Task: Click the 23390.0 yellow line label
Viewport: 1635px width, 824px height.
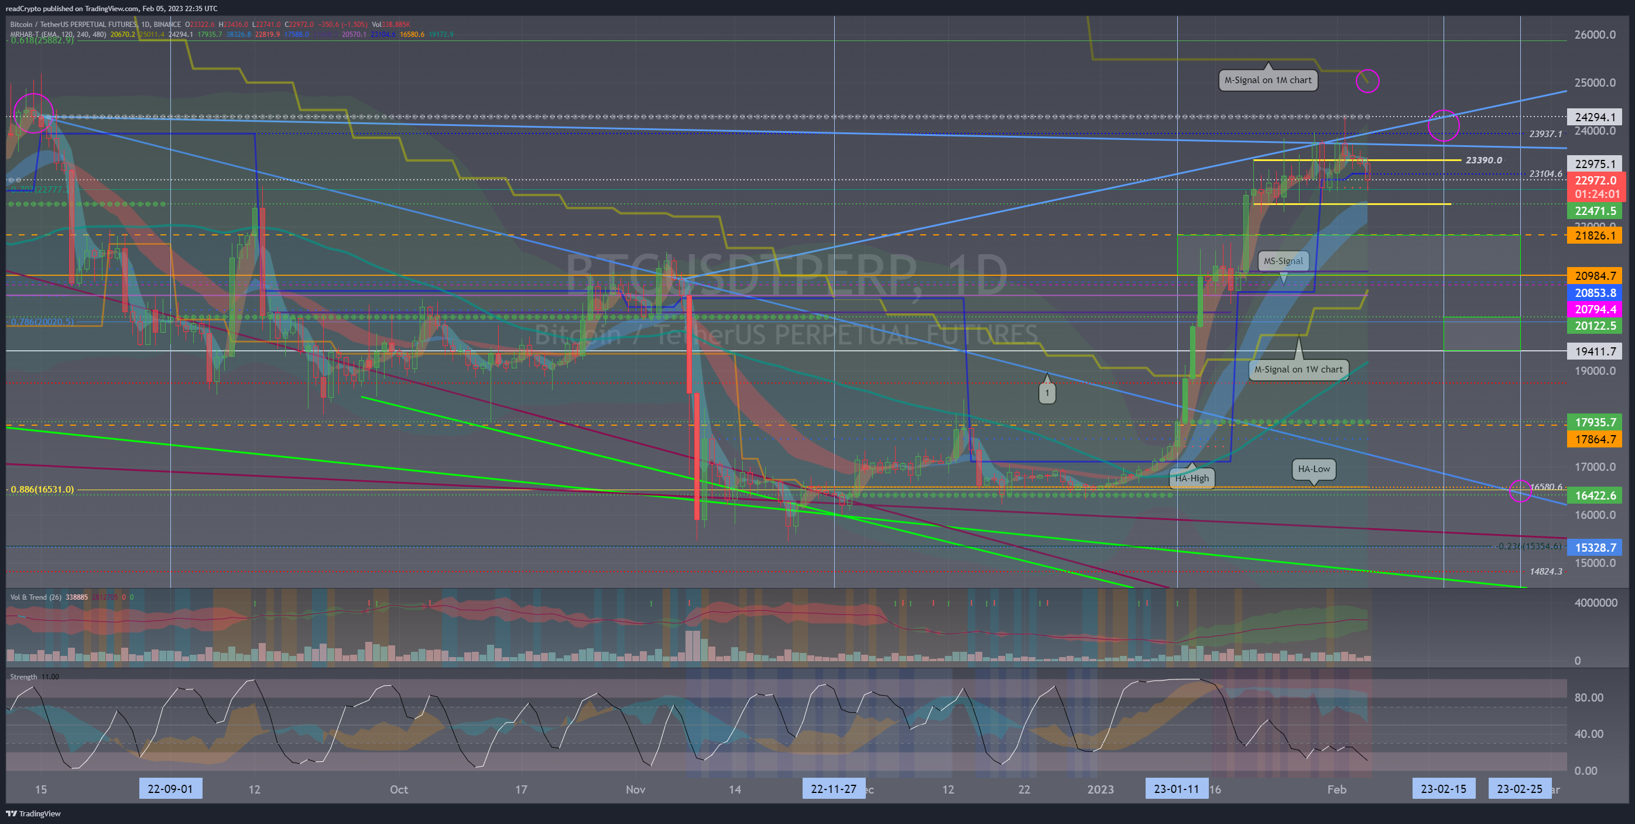Action: tap(1483, 160)
